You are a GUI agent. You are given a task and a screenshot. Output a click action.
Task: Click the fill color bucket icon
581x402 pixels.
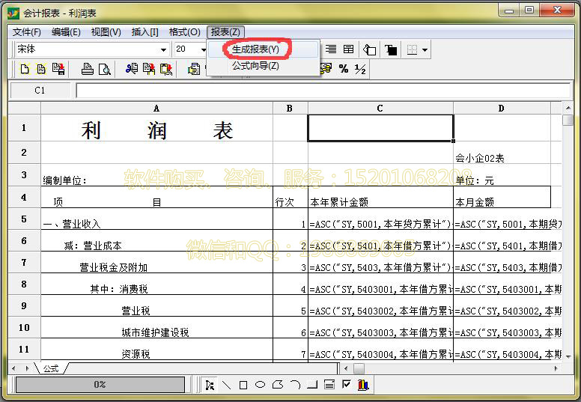tap(370, 49)
